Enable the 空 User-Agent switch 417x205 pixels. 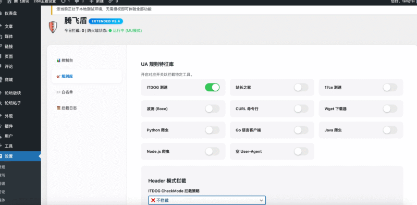pos(301,151)
